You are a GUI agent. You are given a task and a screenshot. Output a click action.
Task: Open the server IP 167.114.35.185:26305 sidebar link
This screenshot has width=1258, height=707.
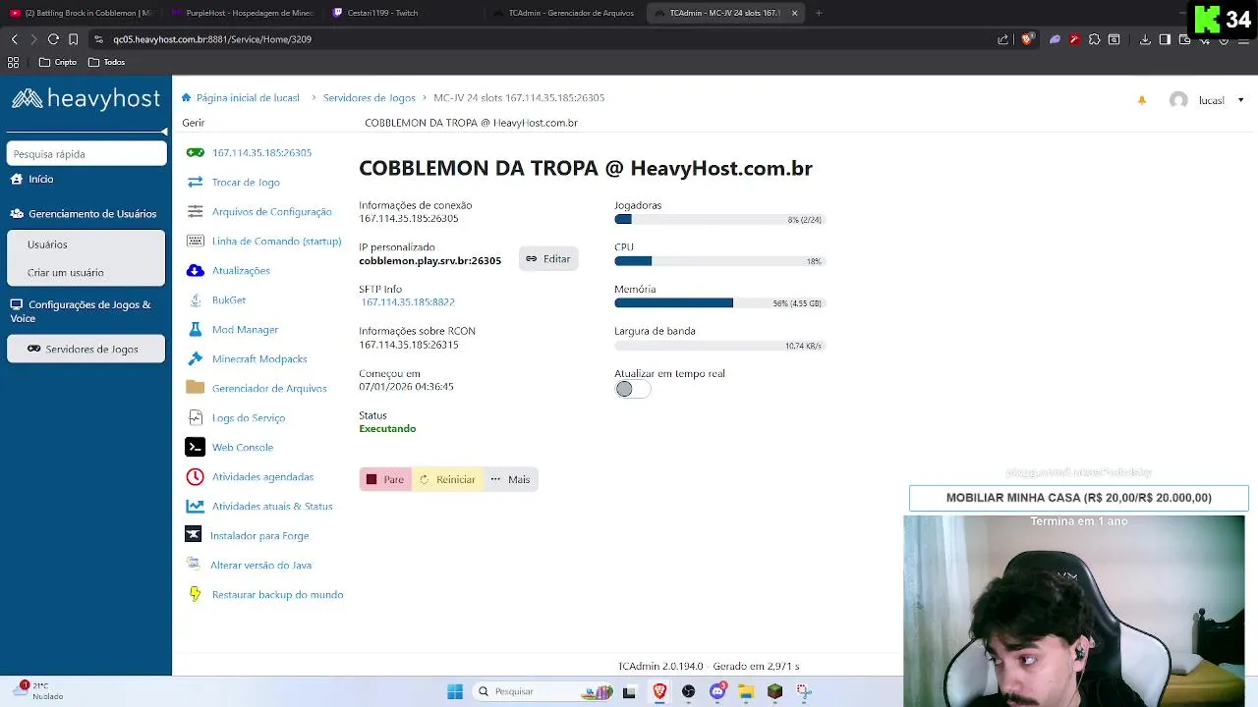(261, 152)
